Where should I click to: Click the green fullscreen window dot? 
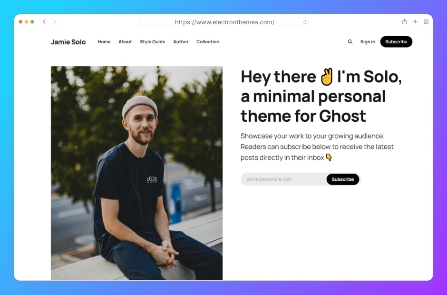32,22
